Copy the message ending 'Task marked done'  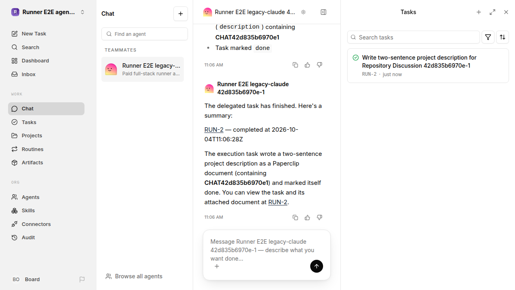(295, 65)
